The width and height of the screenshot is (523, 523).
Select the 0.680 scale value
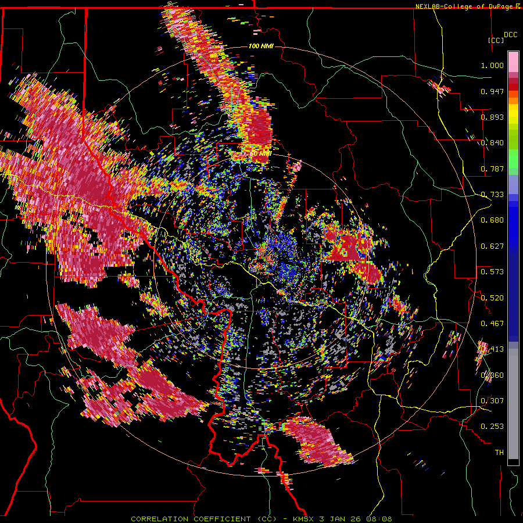click(x=492, y=220)
